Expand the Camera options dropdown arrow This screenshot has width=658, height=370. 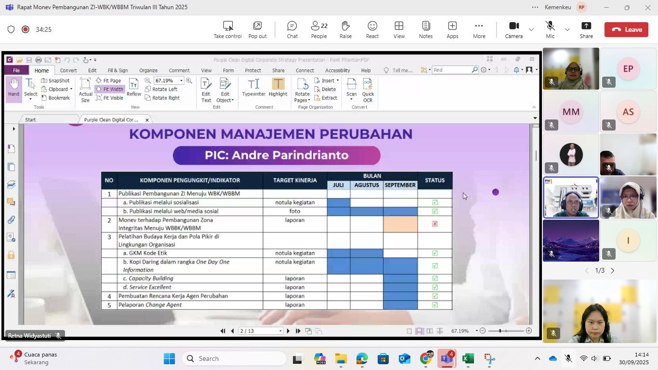click(x=531, y=29)
